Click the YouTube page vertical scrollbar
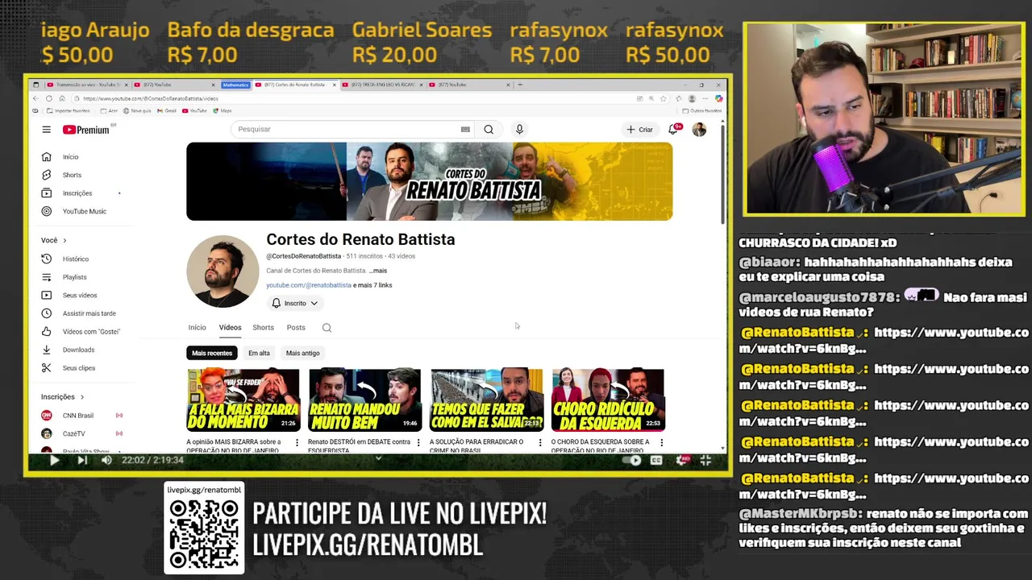Image resolution: width=1032 pixels, height=580 pixels. 722,173
